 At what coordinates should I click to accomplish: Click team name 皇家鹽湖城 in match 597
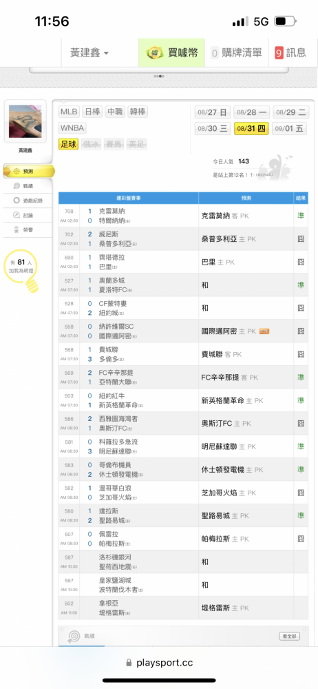pyautogui.click(x=115, y=580)
